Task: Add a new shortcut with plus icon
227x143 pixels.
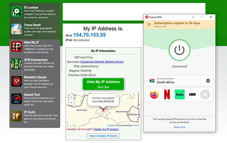Action: [205, 94]
